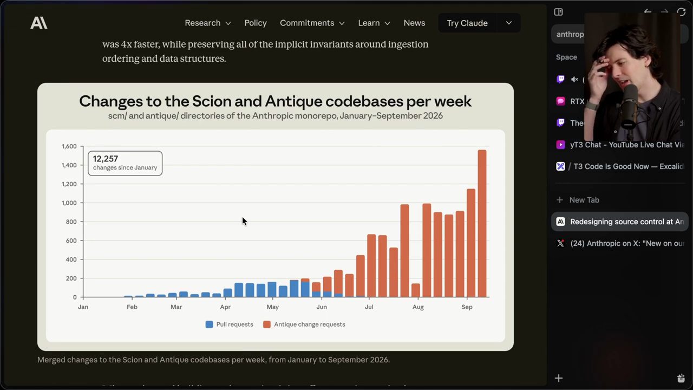Click the plus icon beside New Tab
The height and width of the screenshot is (390, 693).
pos(560,200)
